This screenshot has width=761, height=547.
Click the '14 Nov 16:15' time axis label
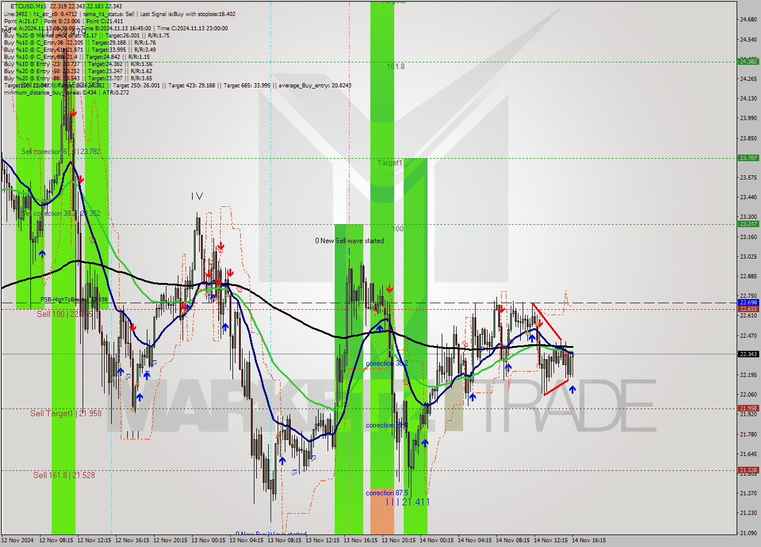(x=589, y=540)
